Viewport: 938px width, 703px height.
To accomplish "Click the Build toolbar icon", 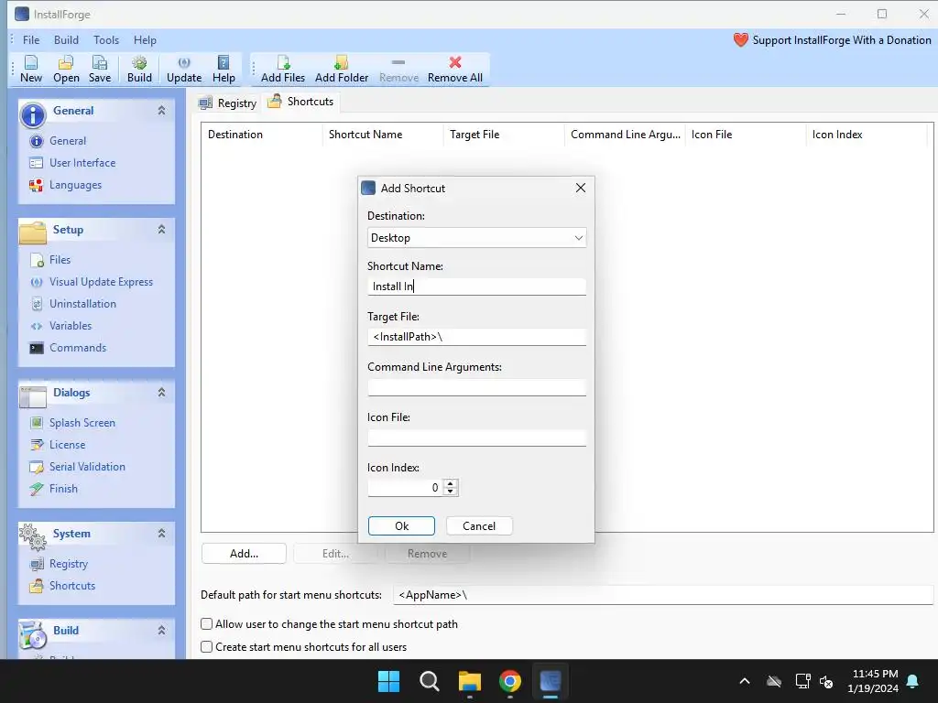I will pos(139,69).
